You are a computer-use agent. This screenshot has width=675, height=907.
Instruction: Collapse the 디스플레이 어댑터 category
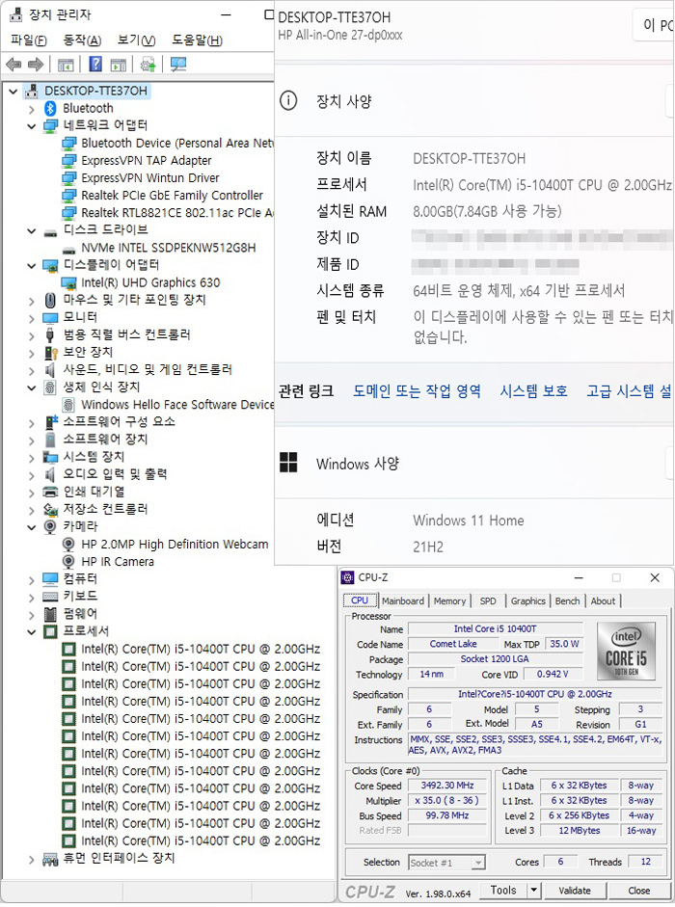32,265
